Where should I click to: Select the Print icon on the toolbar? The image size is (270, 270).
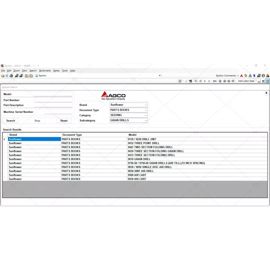11,76
